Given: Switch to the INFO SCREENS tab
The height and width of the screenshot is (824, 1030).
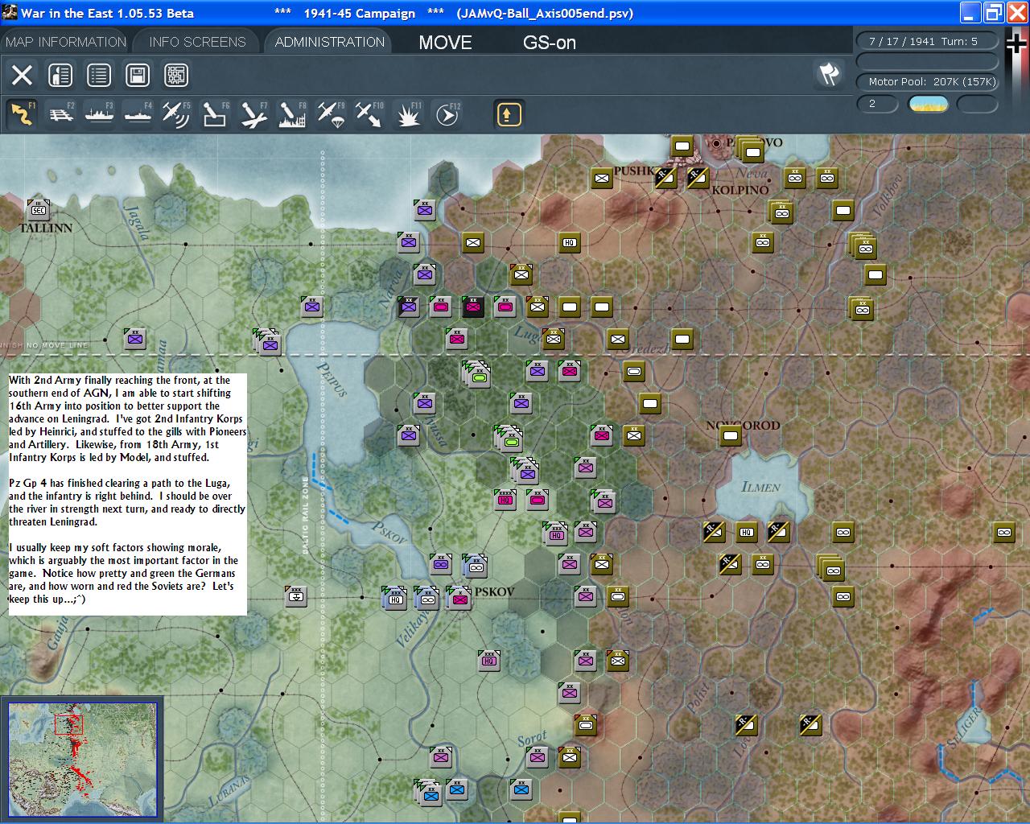Looking at the screenshot, I should [197, 42].
